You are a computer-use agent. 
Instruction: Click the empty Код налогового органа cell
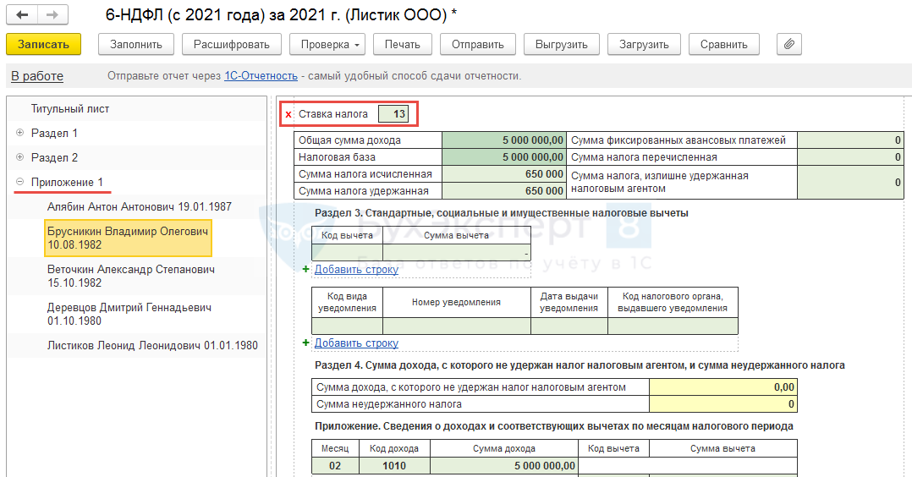click(673, 326)
